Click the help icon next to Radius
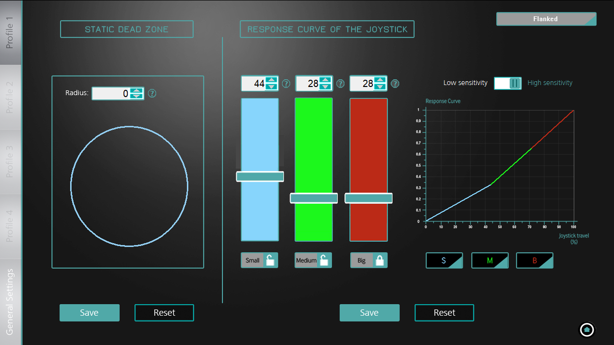 (x=152, y=93)
